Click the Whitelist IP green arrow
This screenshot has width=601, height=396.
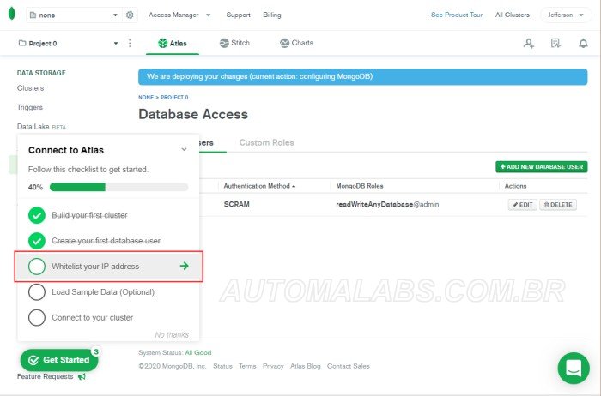click(185, 266)
